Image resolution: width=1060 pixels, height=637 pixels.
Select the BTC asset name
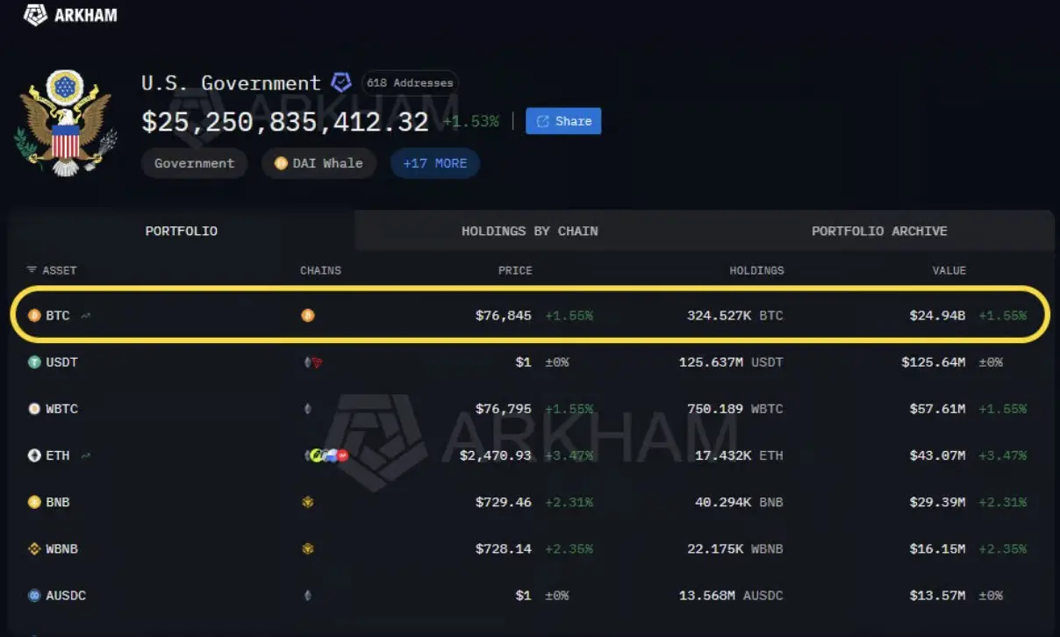[58, 315]
